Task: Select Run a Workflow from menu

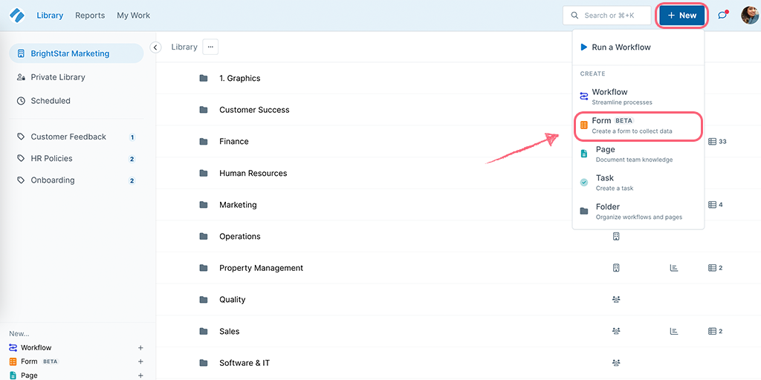Action: pos(638,47)
